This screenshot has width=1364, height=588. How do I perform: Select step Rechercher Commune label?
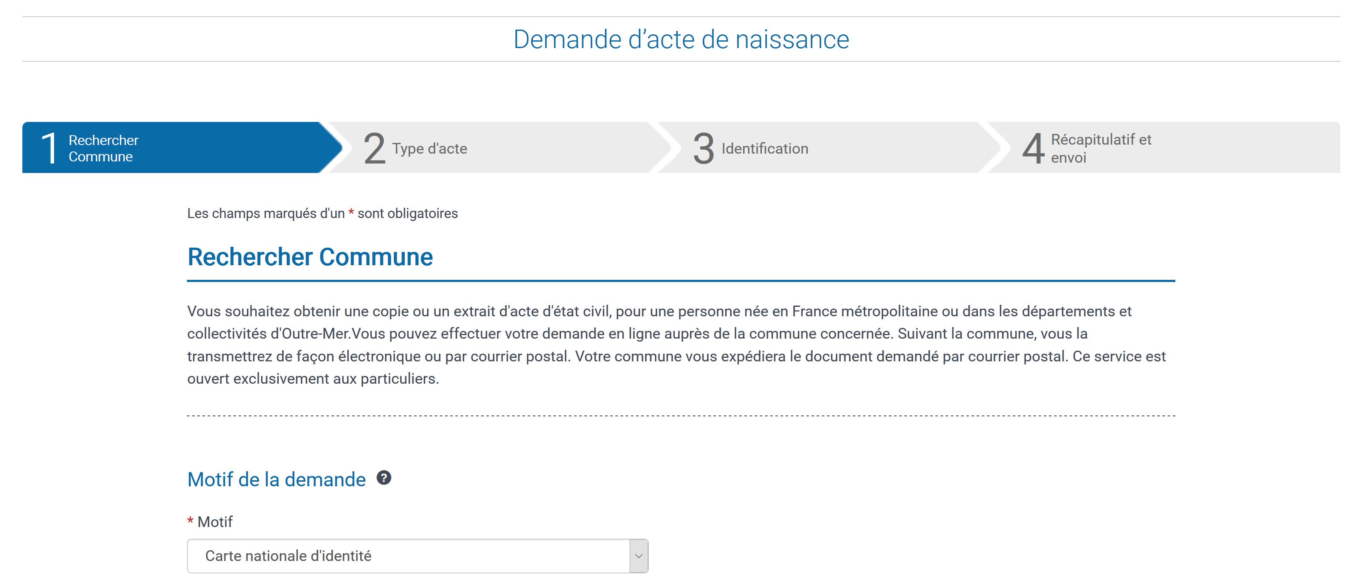point(103,149)
